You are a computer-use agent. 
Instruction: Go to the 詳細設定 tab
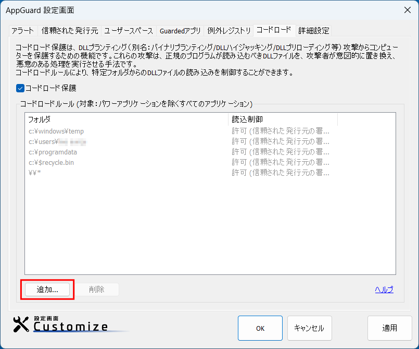(313, 30)
